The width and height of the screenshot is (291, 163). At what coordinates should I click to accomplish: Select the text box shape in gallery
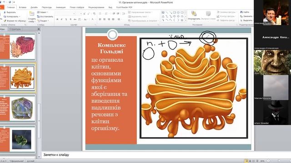coord(163,13)
